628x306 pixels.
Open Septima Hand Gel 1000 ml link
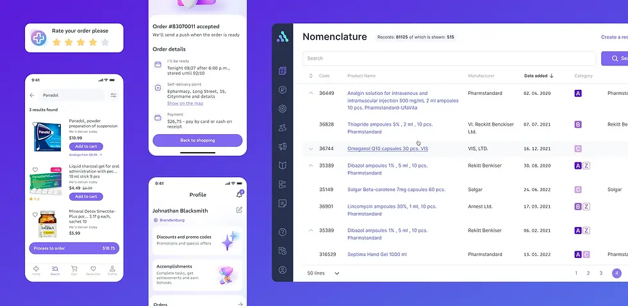(377, 254)
